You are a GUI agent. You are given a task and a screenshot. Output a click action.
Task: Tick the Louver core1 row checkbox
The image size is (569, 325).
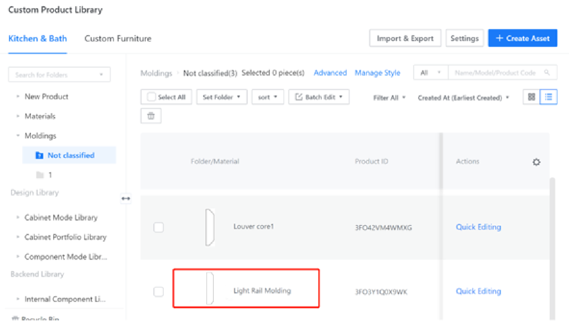[x=158, y=227]
